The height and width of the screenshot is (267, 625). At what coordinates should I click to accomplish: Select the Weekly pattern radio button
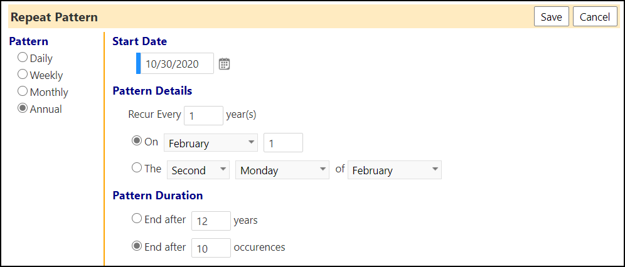[x=23, y=75]
